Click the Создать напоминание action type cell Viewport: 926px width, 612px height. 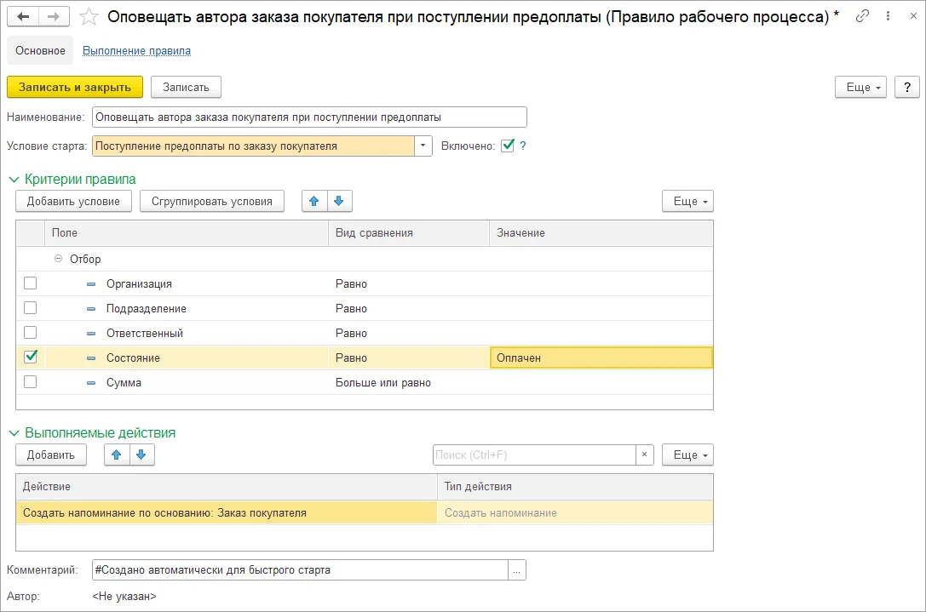(x=575, y=513)
